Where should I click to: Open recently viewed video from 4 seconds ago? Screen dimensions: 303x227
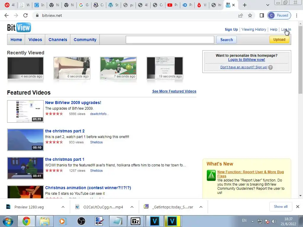pyautogui.click(x=25, y=68)
